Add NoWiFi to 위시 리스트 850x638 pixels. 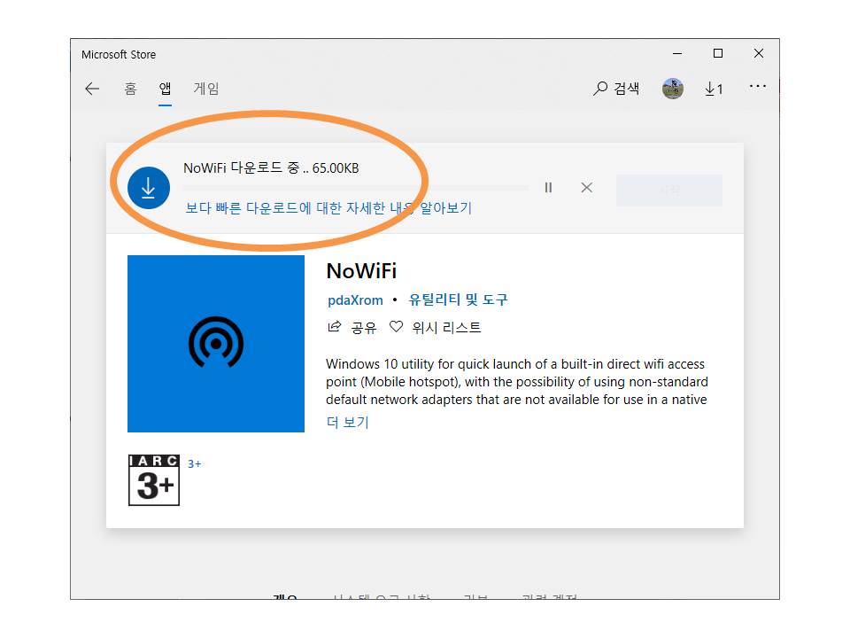click(x=436, y=327)
